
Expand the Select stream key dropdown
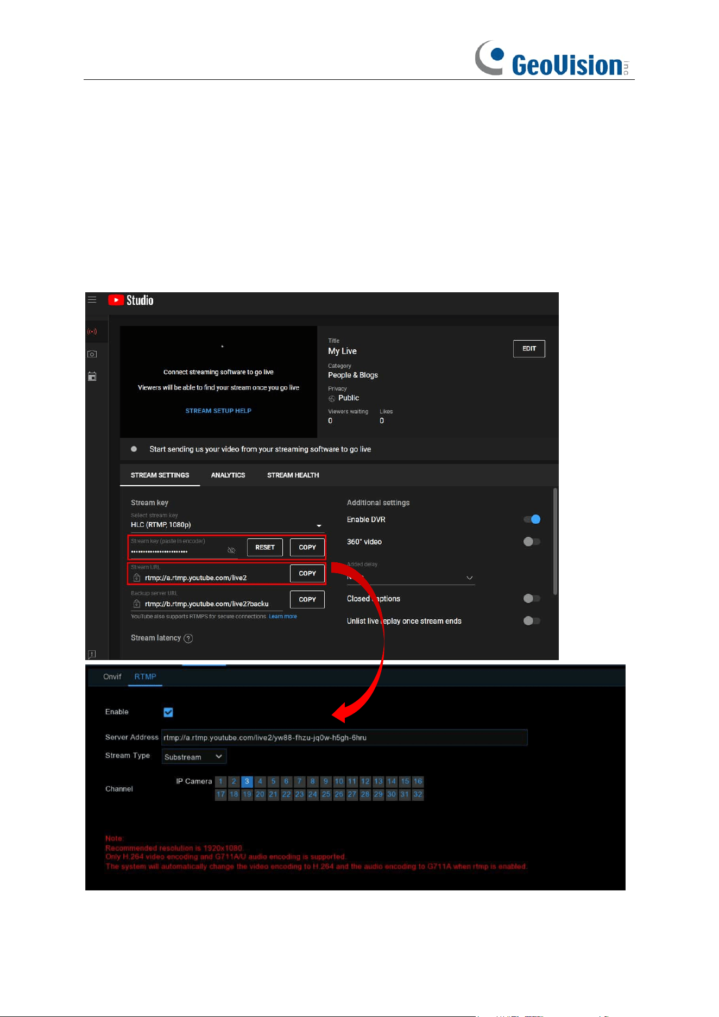[x=226, y=525]
